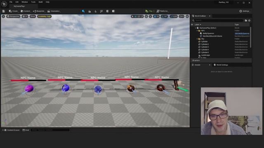Open World Outliner settings gear
The width and height of the screenshot is (264, 148).
click(x=249, y=21)
